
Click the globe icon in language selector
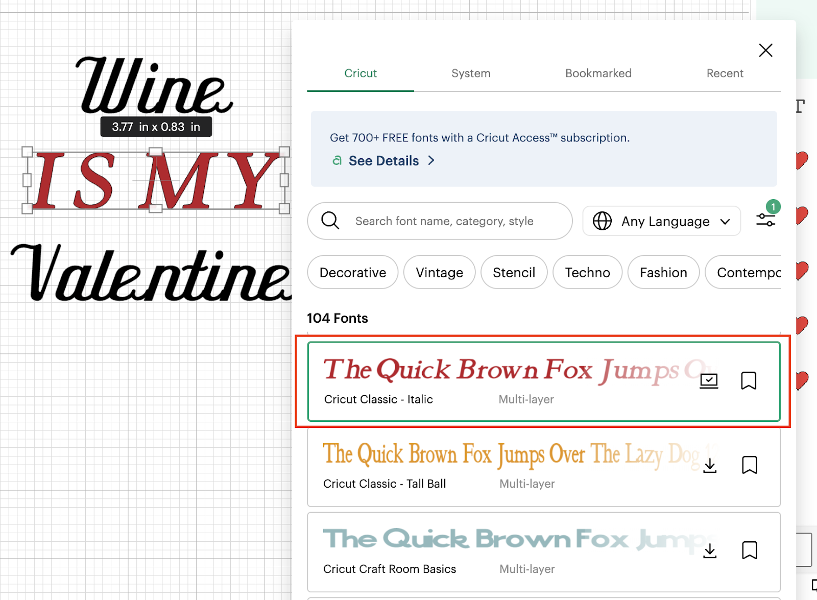[x=602, y=221]
